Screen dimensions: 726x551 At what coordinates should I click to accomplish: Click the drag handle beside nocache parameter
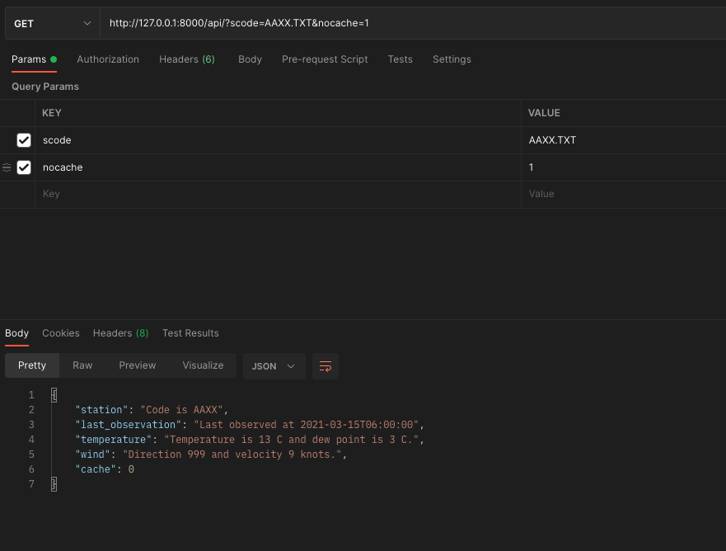pos(8,167)
